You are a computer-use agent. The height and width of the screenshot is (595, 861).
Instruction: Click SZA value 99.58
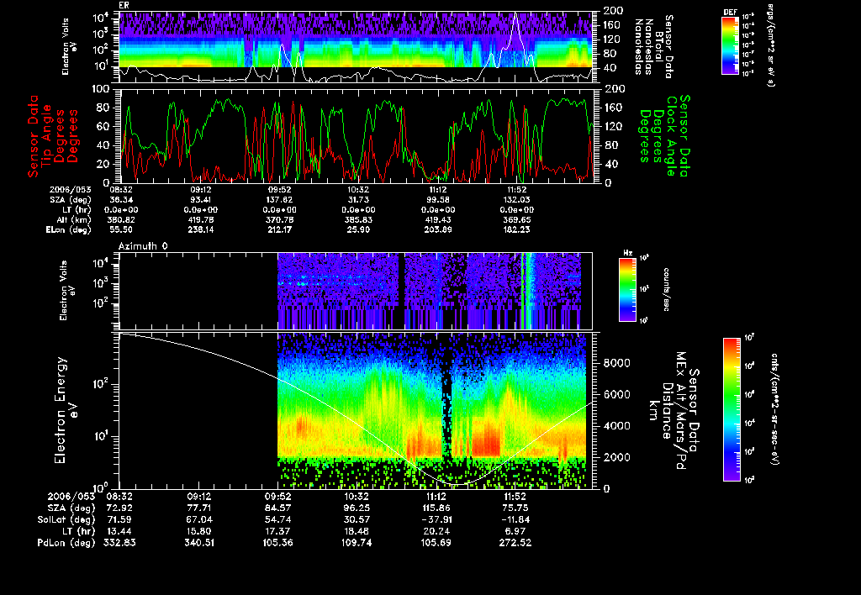coord(438,200)
